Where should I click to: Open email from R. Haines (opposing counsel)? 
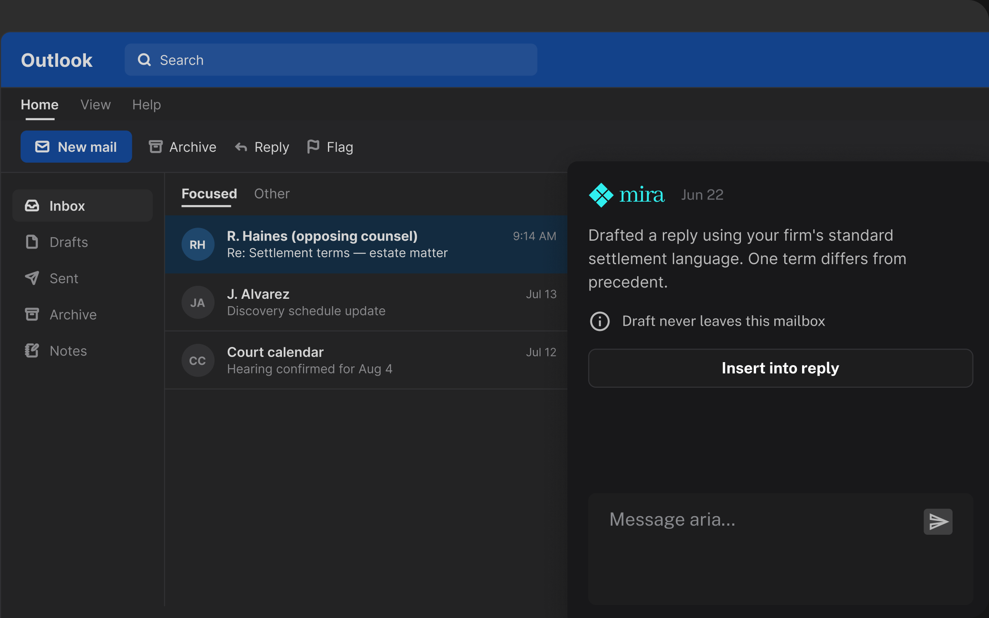[x=366, y=245]
